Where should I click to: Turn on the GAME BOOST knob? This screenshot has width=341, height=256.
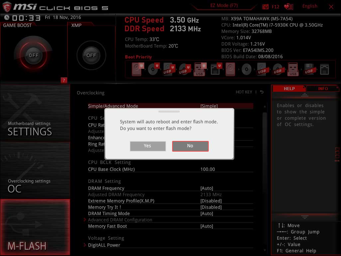[x=33, y=55]
